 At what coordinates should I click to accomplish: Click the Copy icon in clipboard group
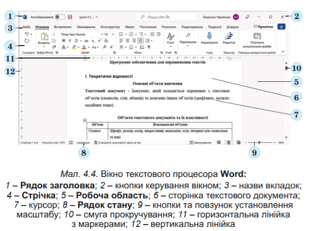tap(54, 41)
